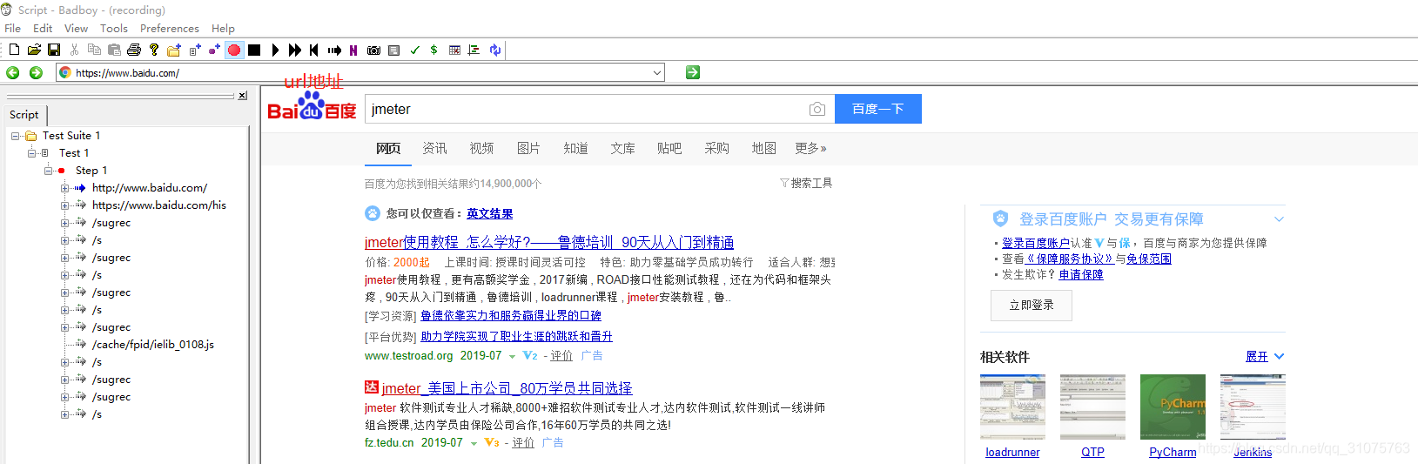Close the script tree panel with the x
The height and width of the screenshot is (464, 1418).
pyautogui.click(x=242, y=96)
